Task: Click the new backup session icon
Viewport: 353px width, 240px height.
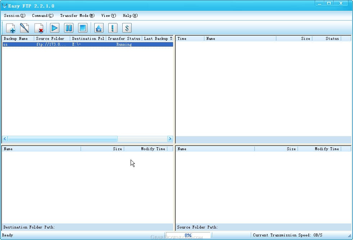Action: [10, 28]
